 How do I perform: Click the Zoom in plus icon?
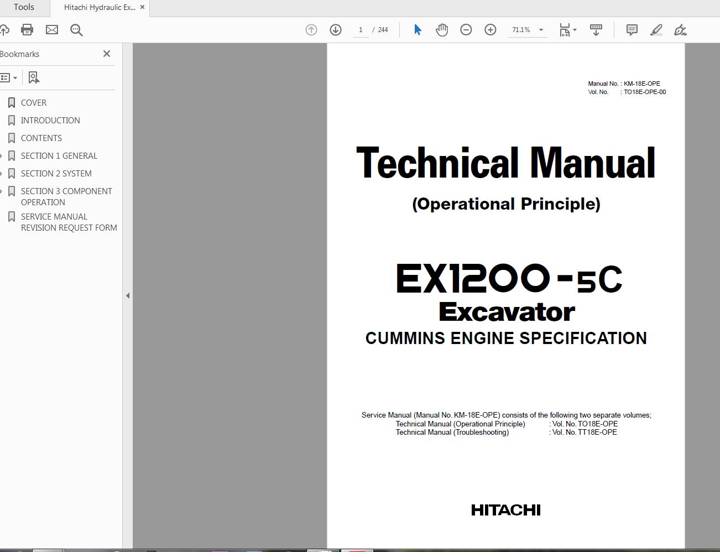[x=491, y=30]
